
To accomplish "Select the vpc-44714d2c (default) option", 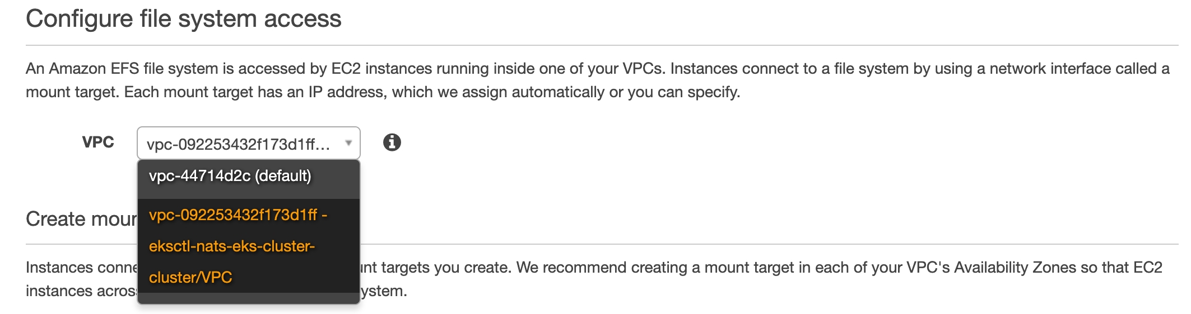I will pos(230,176).
